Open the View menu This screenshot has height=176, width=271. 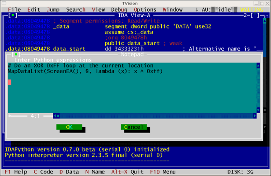pyautogui.click(x=98, y=10)
